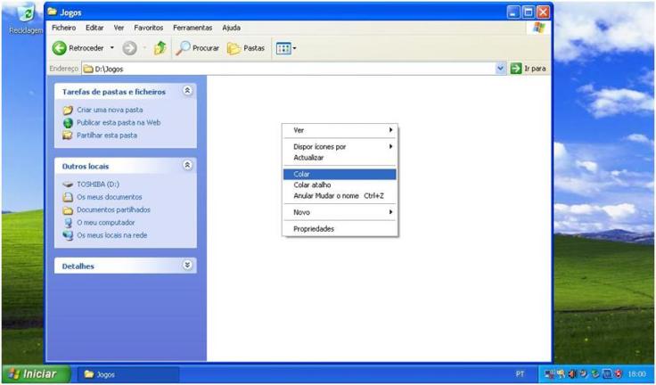Click inside the address field showing D:\Jogos
Image resolution: width=656 pixels, height=385 pixels.
tap(285, 69)
